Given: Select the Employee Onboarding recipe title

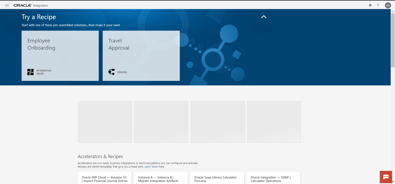Looking at the screenshot, I should pos(41,44).
